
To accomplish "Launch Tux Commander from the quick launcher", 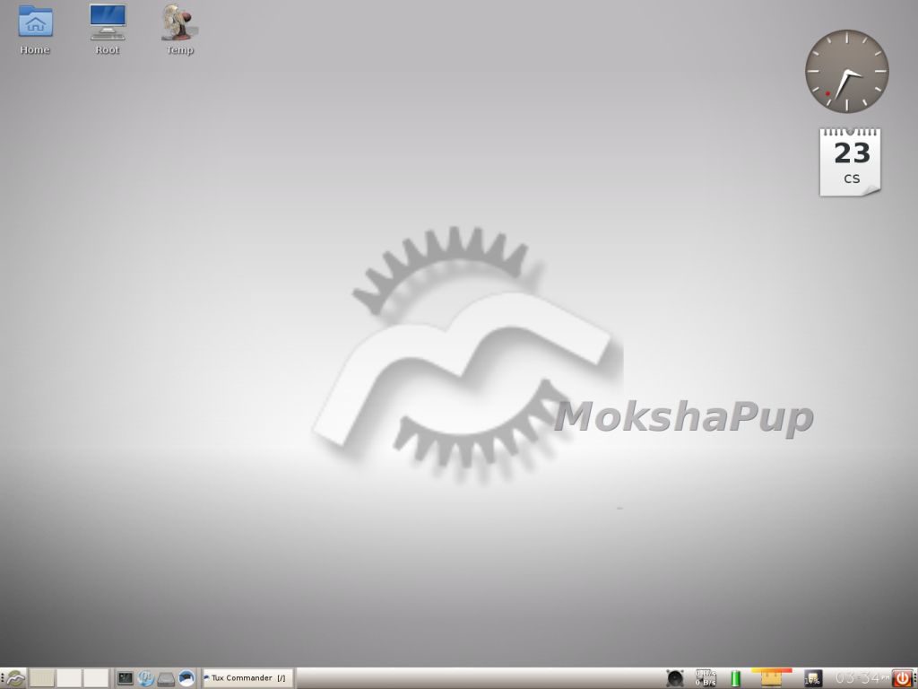I will [x=186, y=678].
